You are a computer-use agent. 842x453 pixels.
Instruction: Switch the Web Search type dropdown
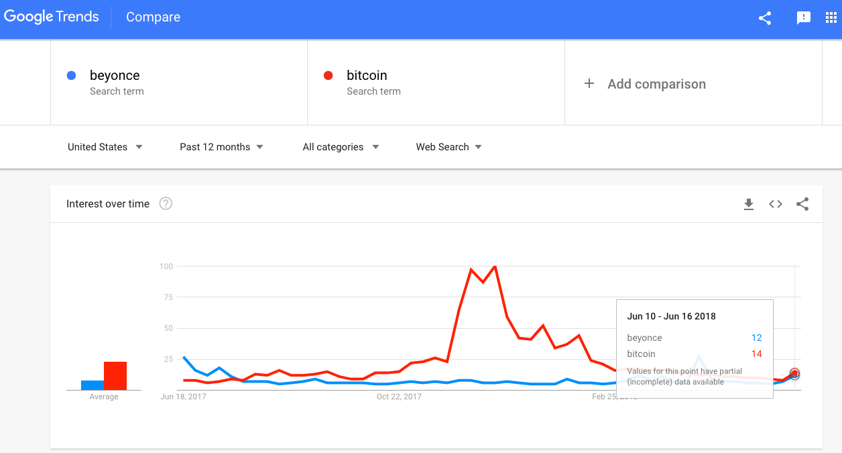[x=448, y=146]
